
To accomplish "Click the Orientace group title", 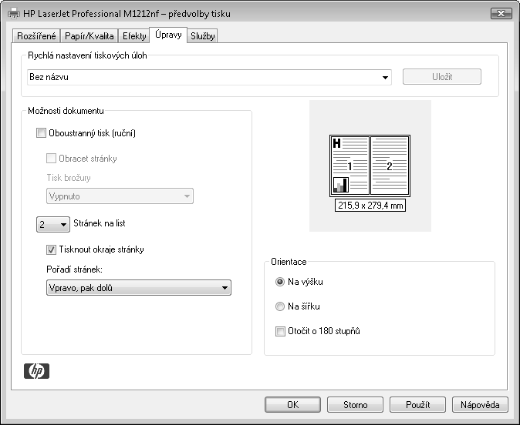I will pos(289,262).
